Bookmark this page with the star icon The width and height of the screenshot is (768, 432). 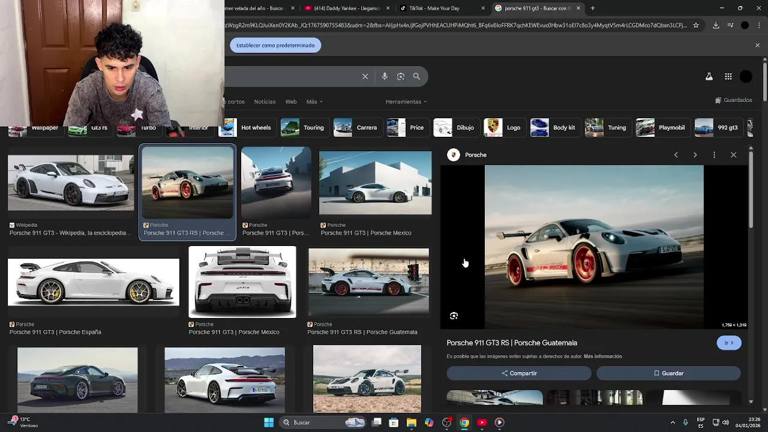(x=696, y=25)
